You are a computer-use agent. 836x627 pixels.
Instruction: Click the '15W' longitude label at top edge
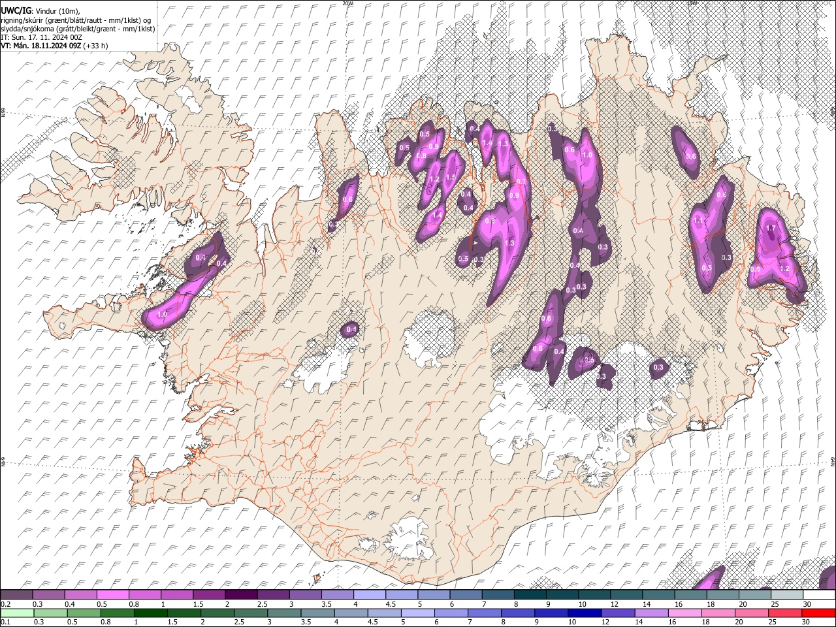(x=692, y=3)
